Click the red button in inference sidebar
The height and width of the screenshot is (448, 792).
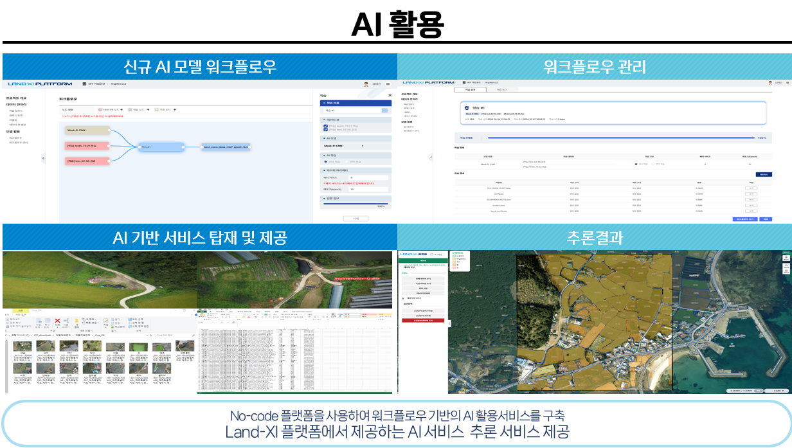[x=422, y=319]
